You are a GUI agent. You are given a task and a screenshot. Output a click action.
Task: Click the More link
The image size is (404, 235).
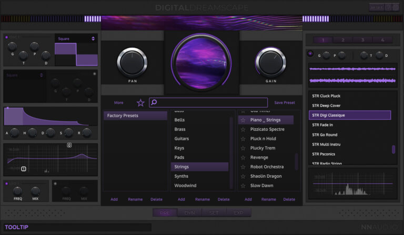tap(118, 102)
